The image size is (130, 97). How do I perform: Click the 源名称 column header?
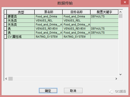coord(48,12)
